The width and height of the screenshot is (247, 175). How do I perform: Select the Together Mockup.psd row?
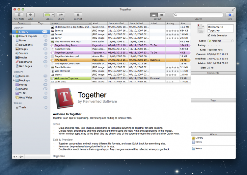121,56
